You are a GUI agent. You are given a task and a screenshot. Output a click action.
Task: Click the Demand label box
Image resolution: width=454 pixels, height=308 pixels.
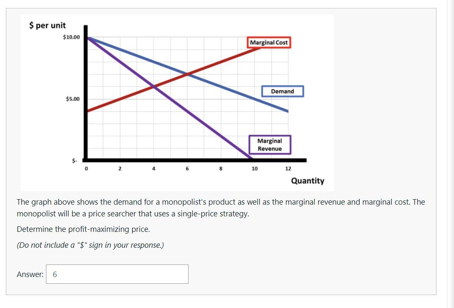(282, 91)
